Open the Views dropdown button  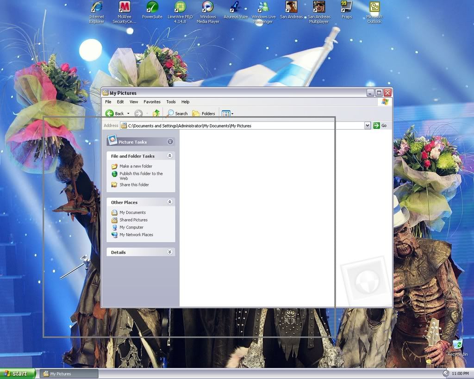coord(227,113)
